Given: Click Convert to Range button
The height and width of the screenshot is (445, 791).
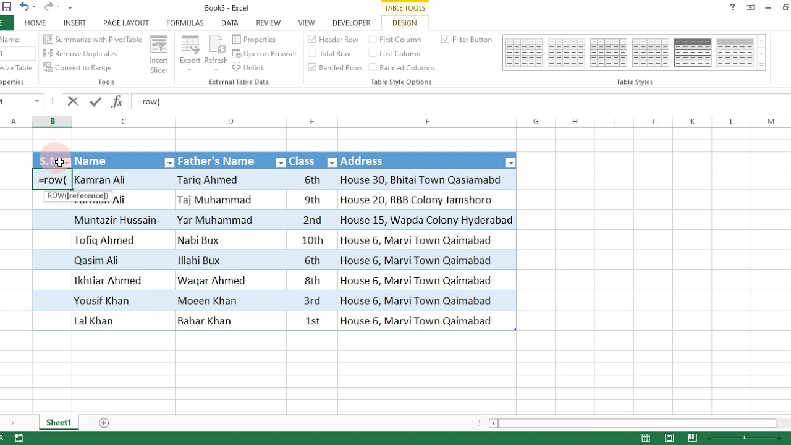Looking at the screenshot, I should [x=77, y=67].
